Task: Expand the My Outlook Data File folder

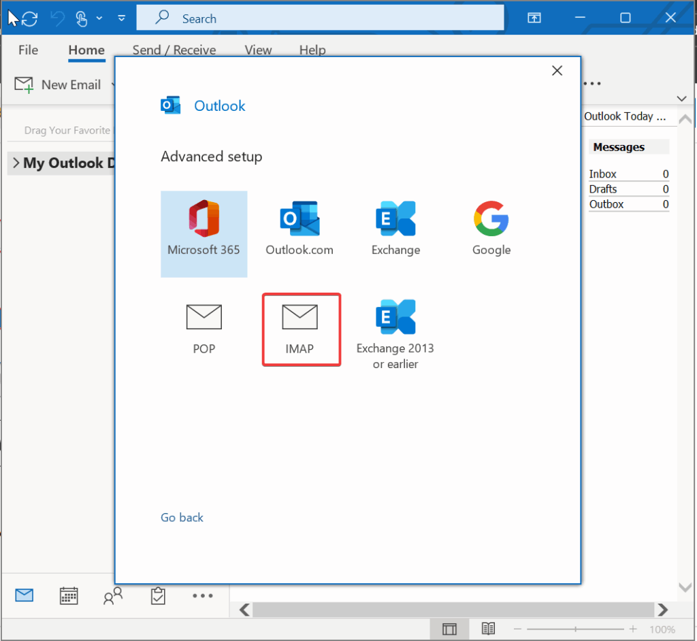Action: tap(16, 163)
